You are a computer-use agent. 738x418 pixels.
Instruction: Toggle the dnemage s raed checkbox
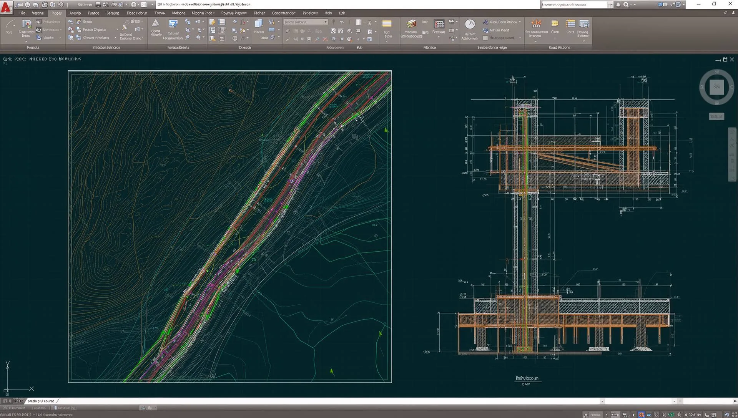pyautogui.click(x=485, y=38)
